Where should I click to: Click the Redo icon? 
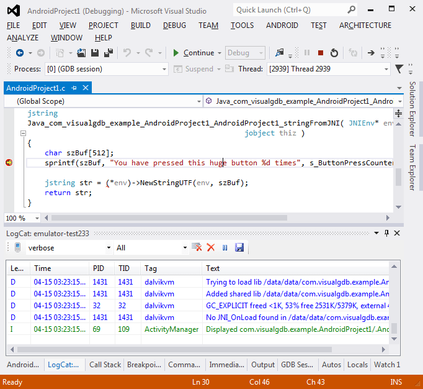[x=149, y=53]
